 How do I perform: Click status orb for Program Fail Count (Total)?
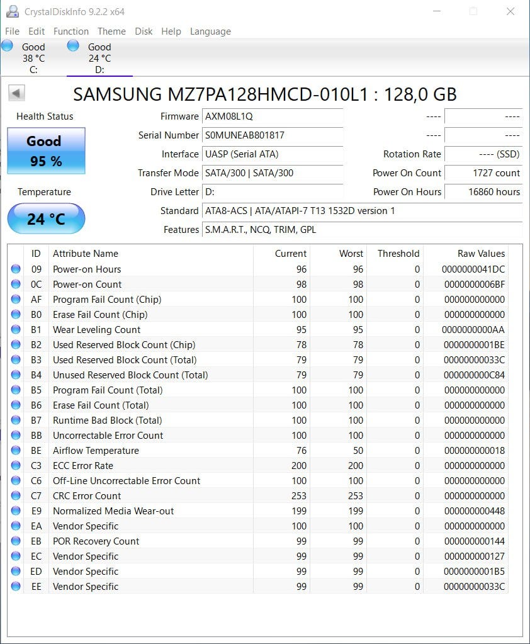point(16,390)
